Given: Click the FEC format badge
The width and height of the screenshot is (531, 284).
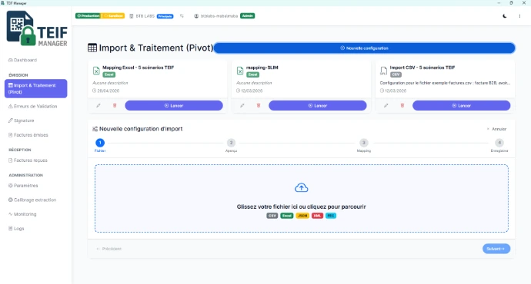Looking at the screenshot, I should (331, 216).
